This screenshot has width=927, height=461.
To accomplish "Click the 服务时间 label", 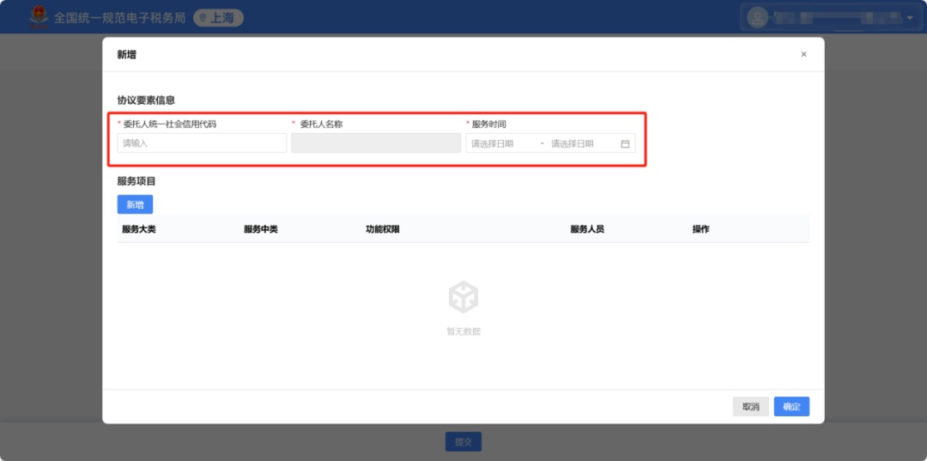I will [x=488, y=124].
